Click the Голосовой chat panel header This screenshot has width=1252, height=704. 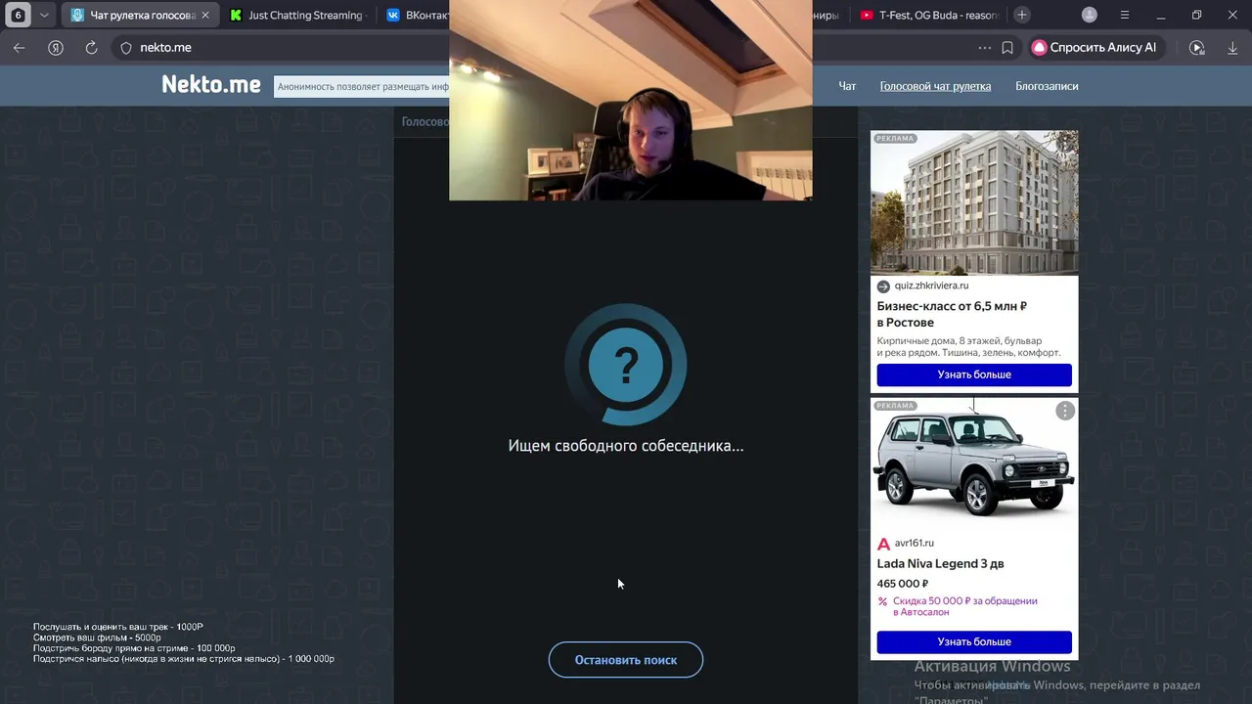coord(425,121)
